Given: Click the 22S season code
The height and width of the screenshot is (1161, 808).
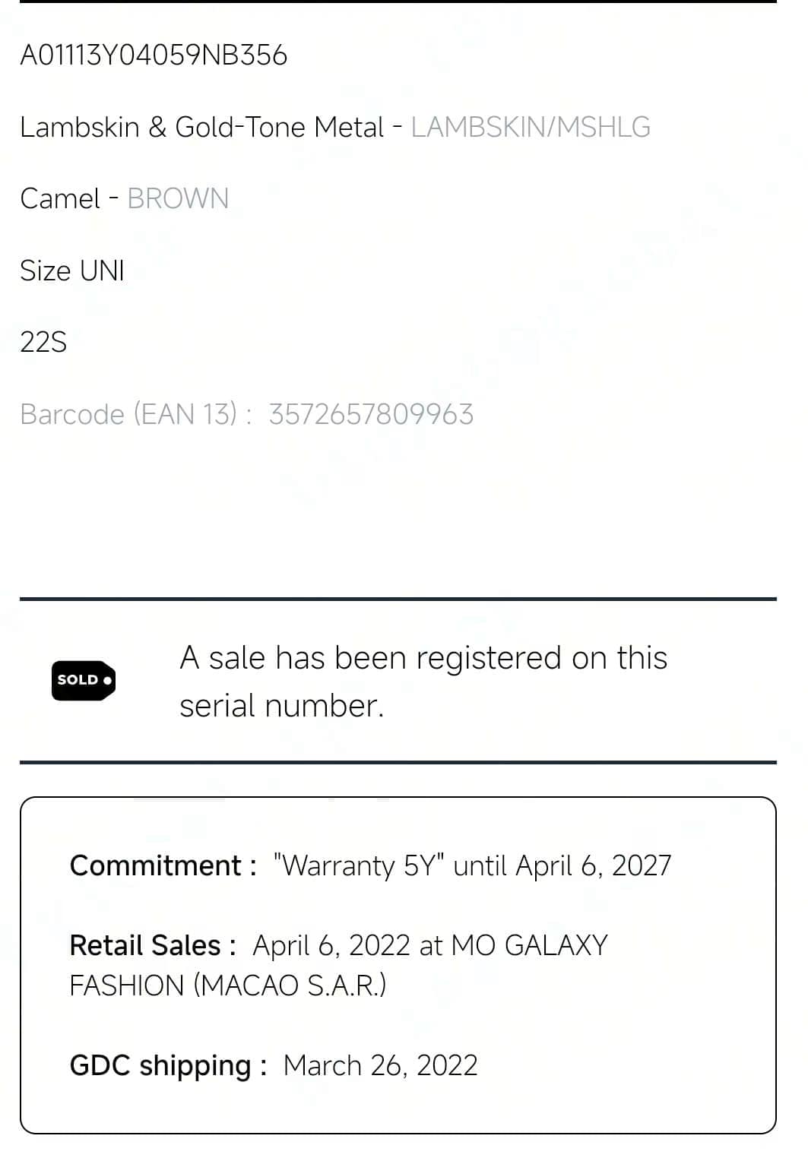Looking at the screenshot, I should pos(43,342).
